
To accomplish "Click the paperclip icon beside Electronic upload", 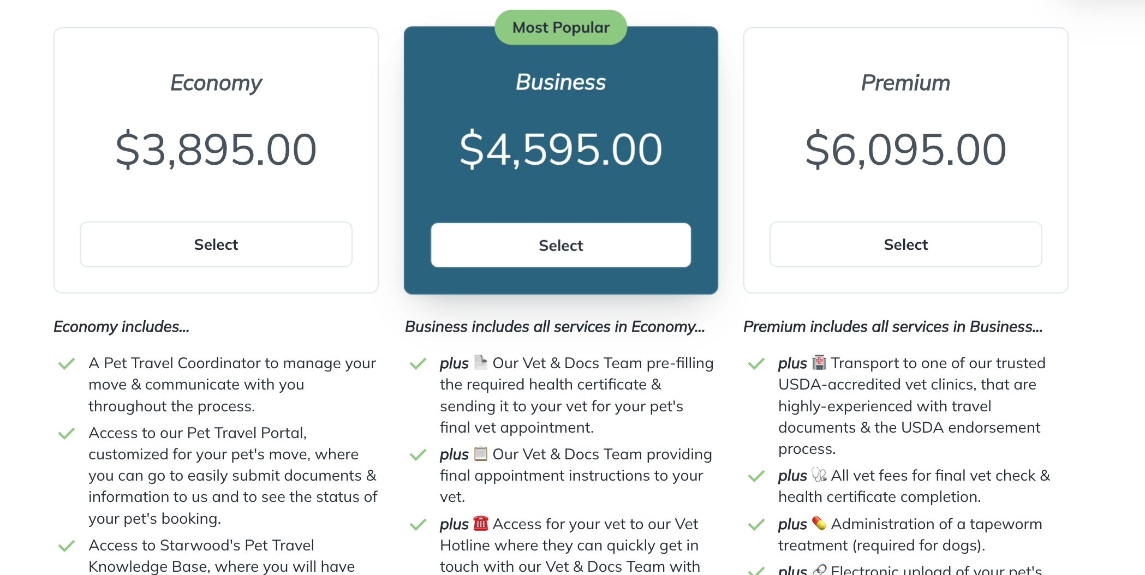I will [x=819, y=570].
